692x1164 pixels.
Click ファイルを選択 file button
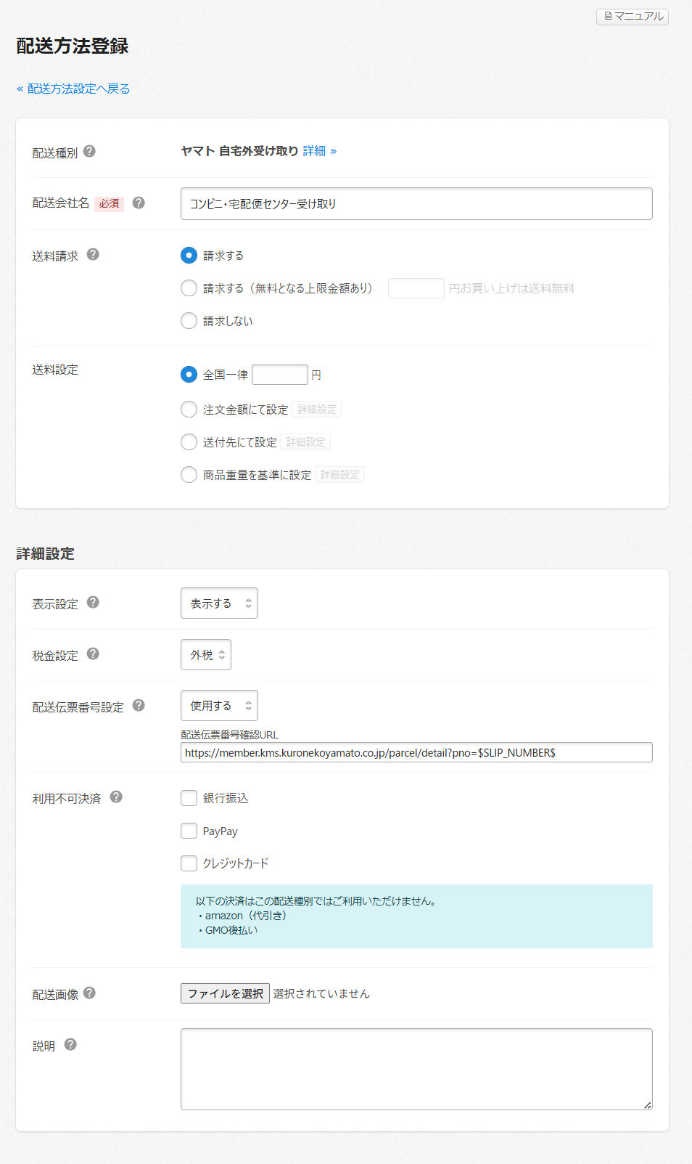click(225, 993)
